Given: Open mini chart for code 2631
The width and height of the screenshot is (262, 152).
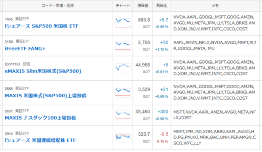Looking at the screenshot, I should click(x=123, y=115).
